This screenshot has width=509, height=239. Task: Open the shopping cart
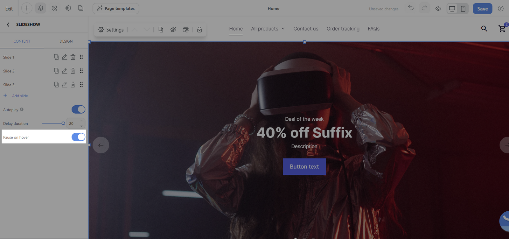[502, 28]
